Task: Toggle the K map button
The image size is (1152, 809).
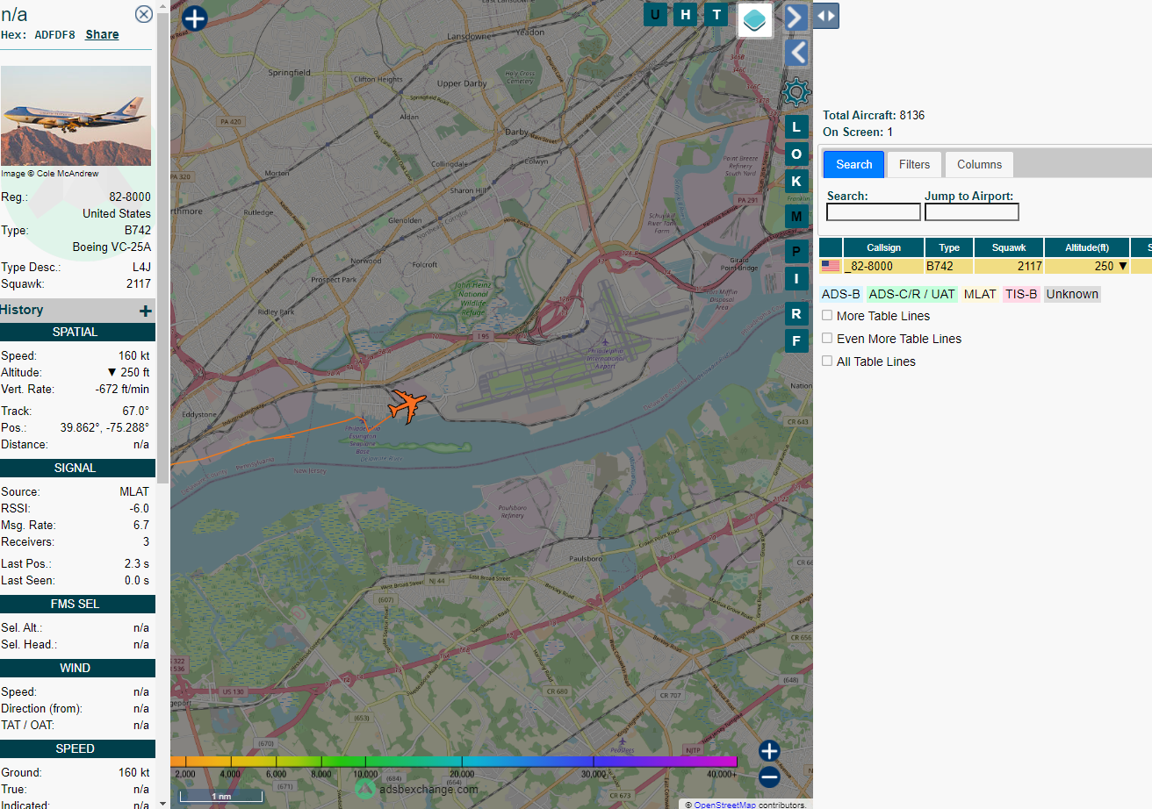Action: 796,182
